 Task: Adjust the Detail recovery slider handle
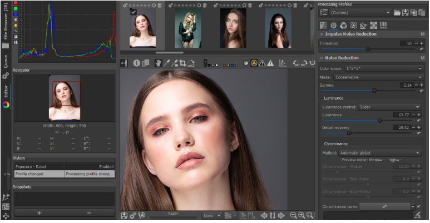coord(349,133)
